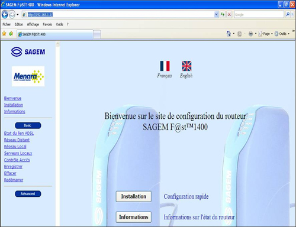
Task: Open Favorites Center star icon
Action: (4, 34)
